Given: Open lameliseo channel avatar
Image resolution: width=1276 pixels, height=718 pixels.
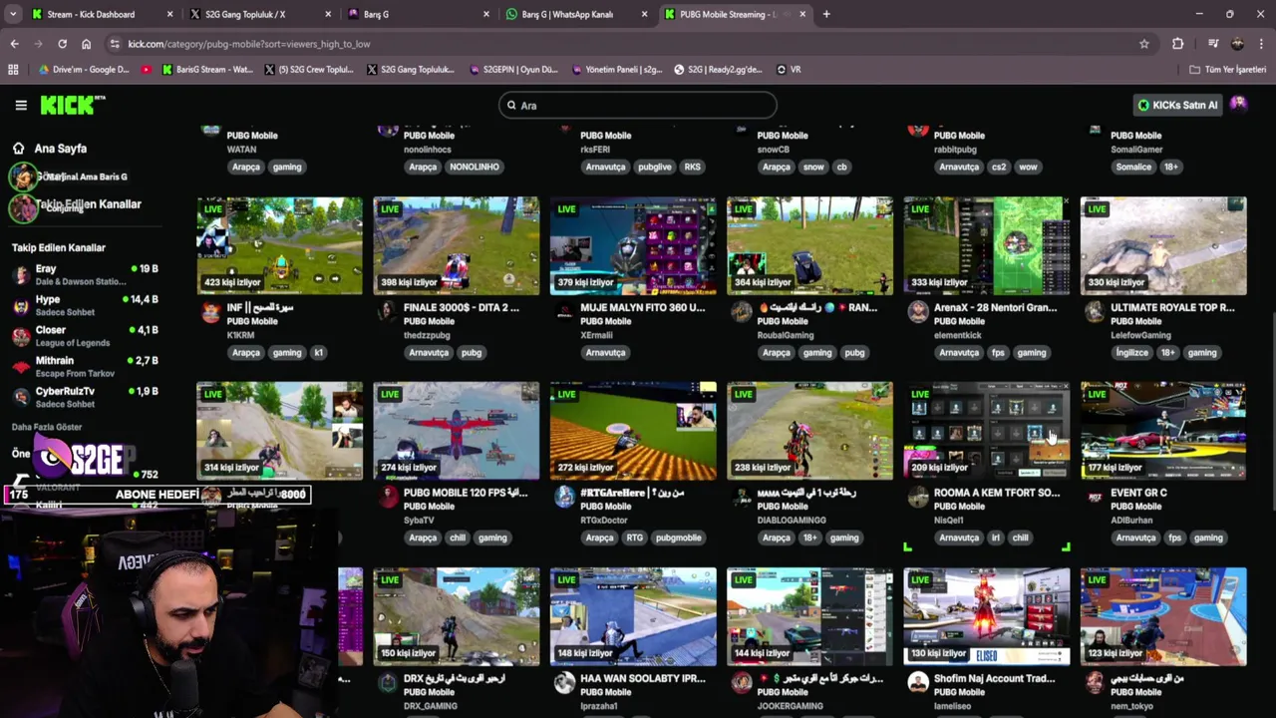Looking at the screenshot, I should [x=917, y=683].
